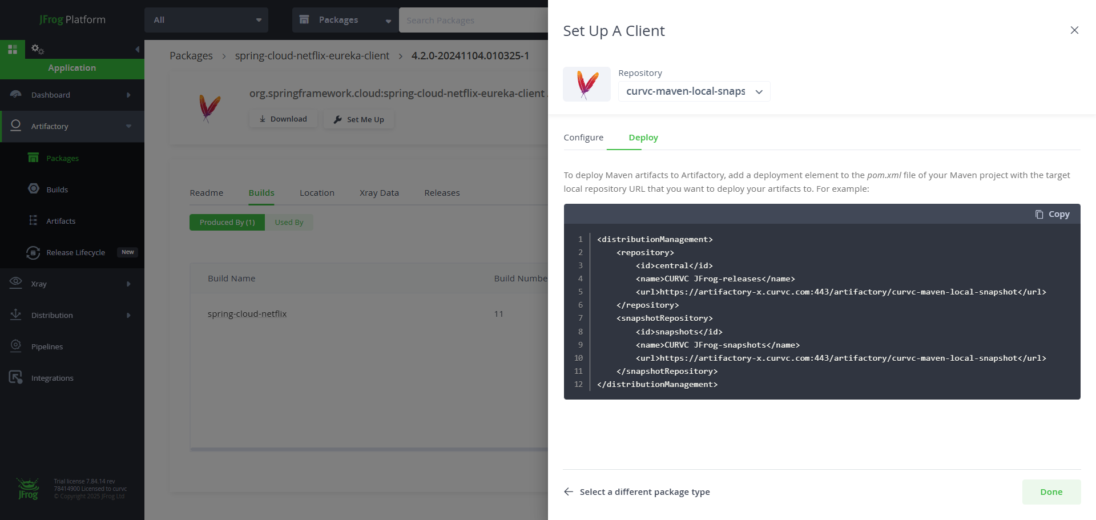
Task: Toggle the Used By filter
Action: (x=289, y=222)
